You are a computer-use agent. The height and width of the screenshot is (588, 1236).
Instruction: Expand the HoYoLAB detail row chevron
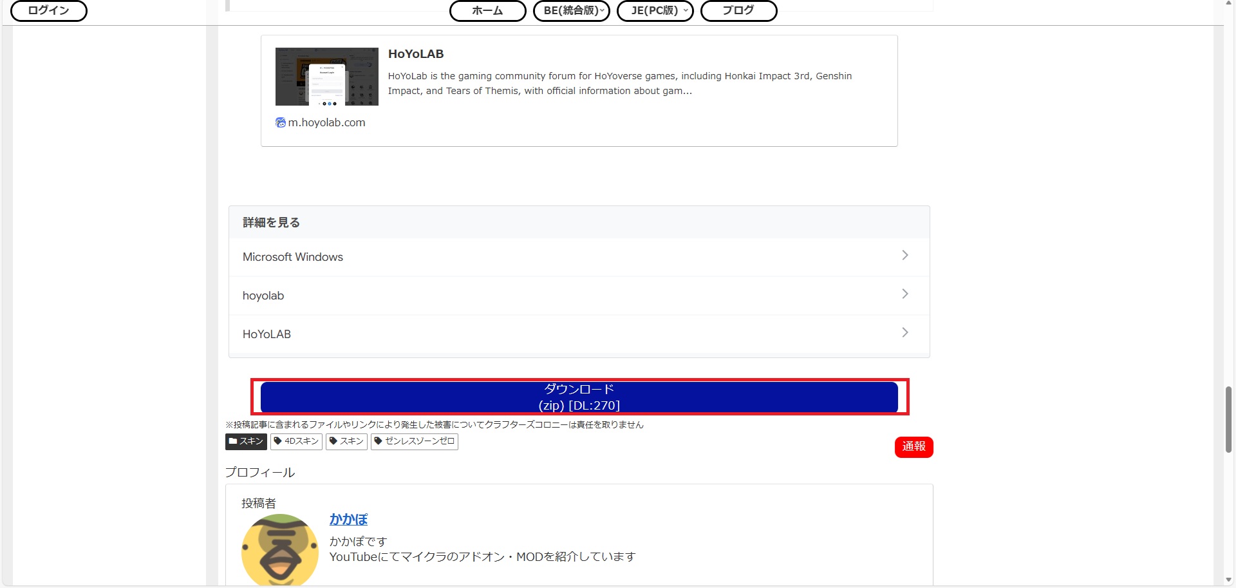[904, 333]
